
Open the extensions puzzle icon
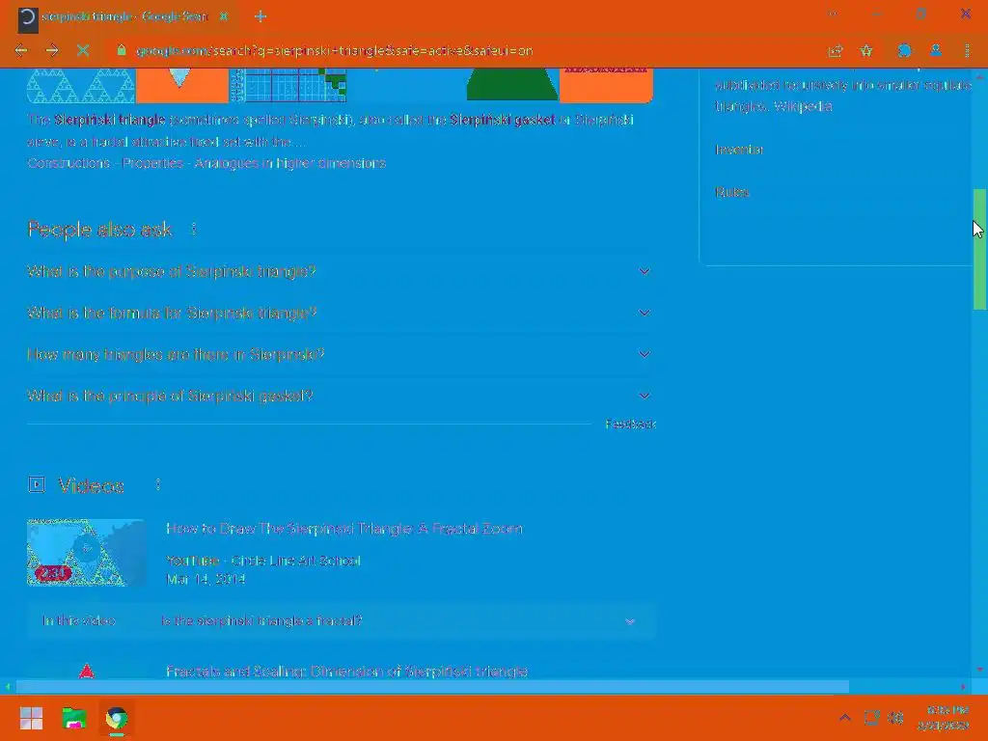[x=905, y=51]
